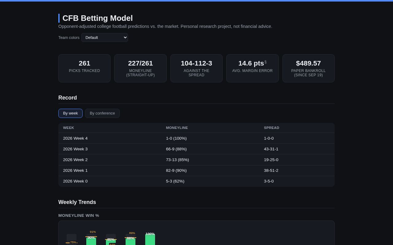Click the 85% bar in moneyline chart

click(111, 242)
